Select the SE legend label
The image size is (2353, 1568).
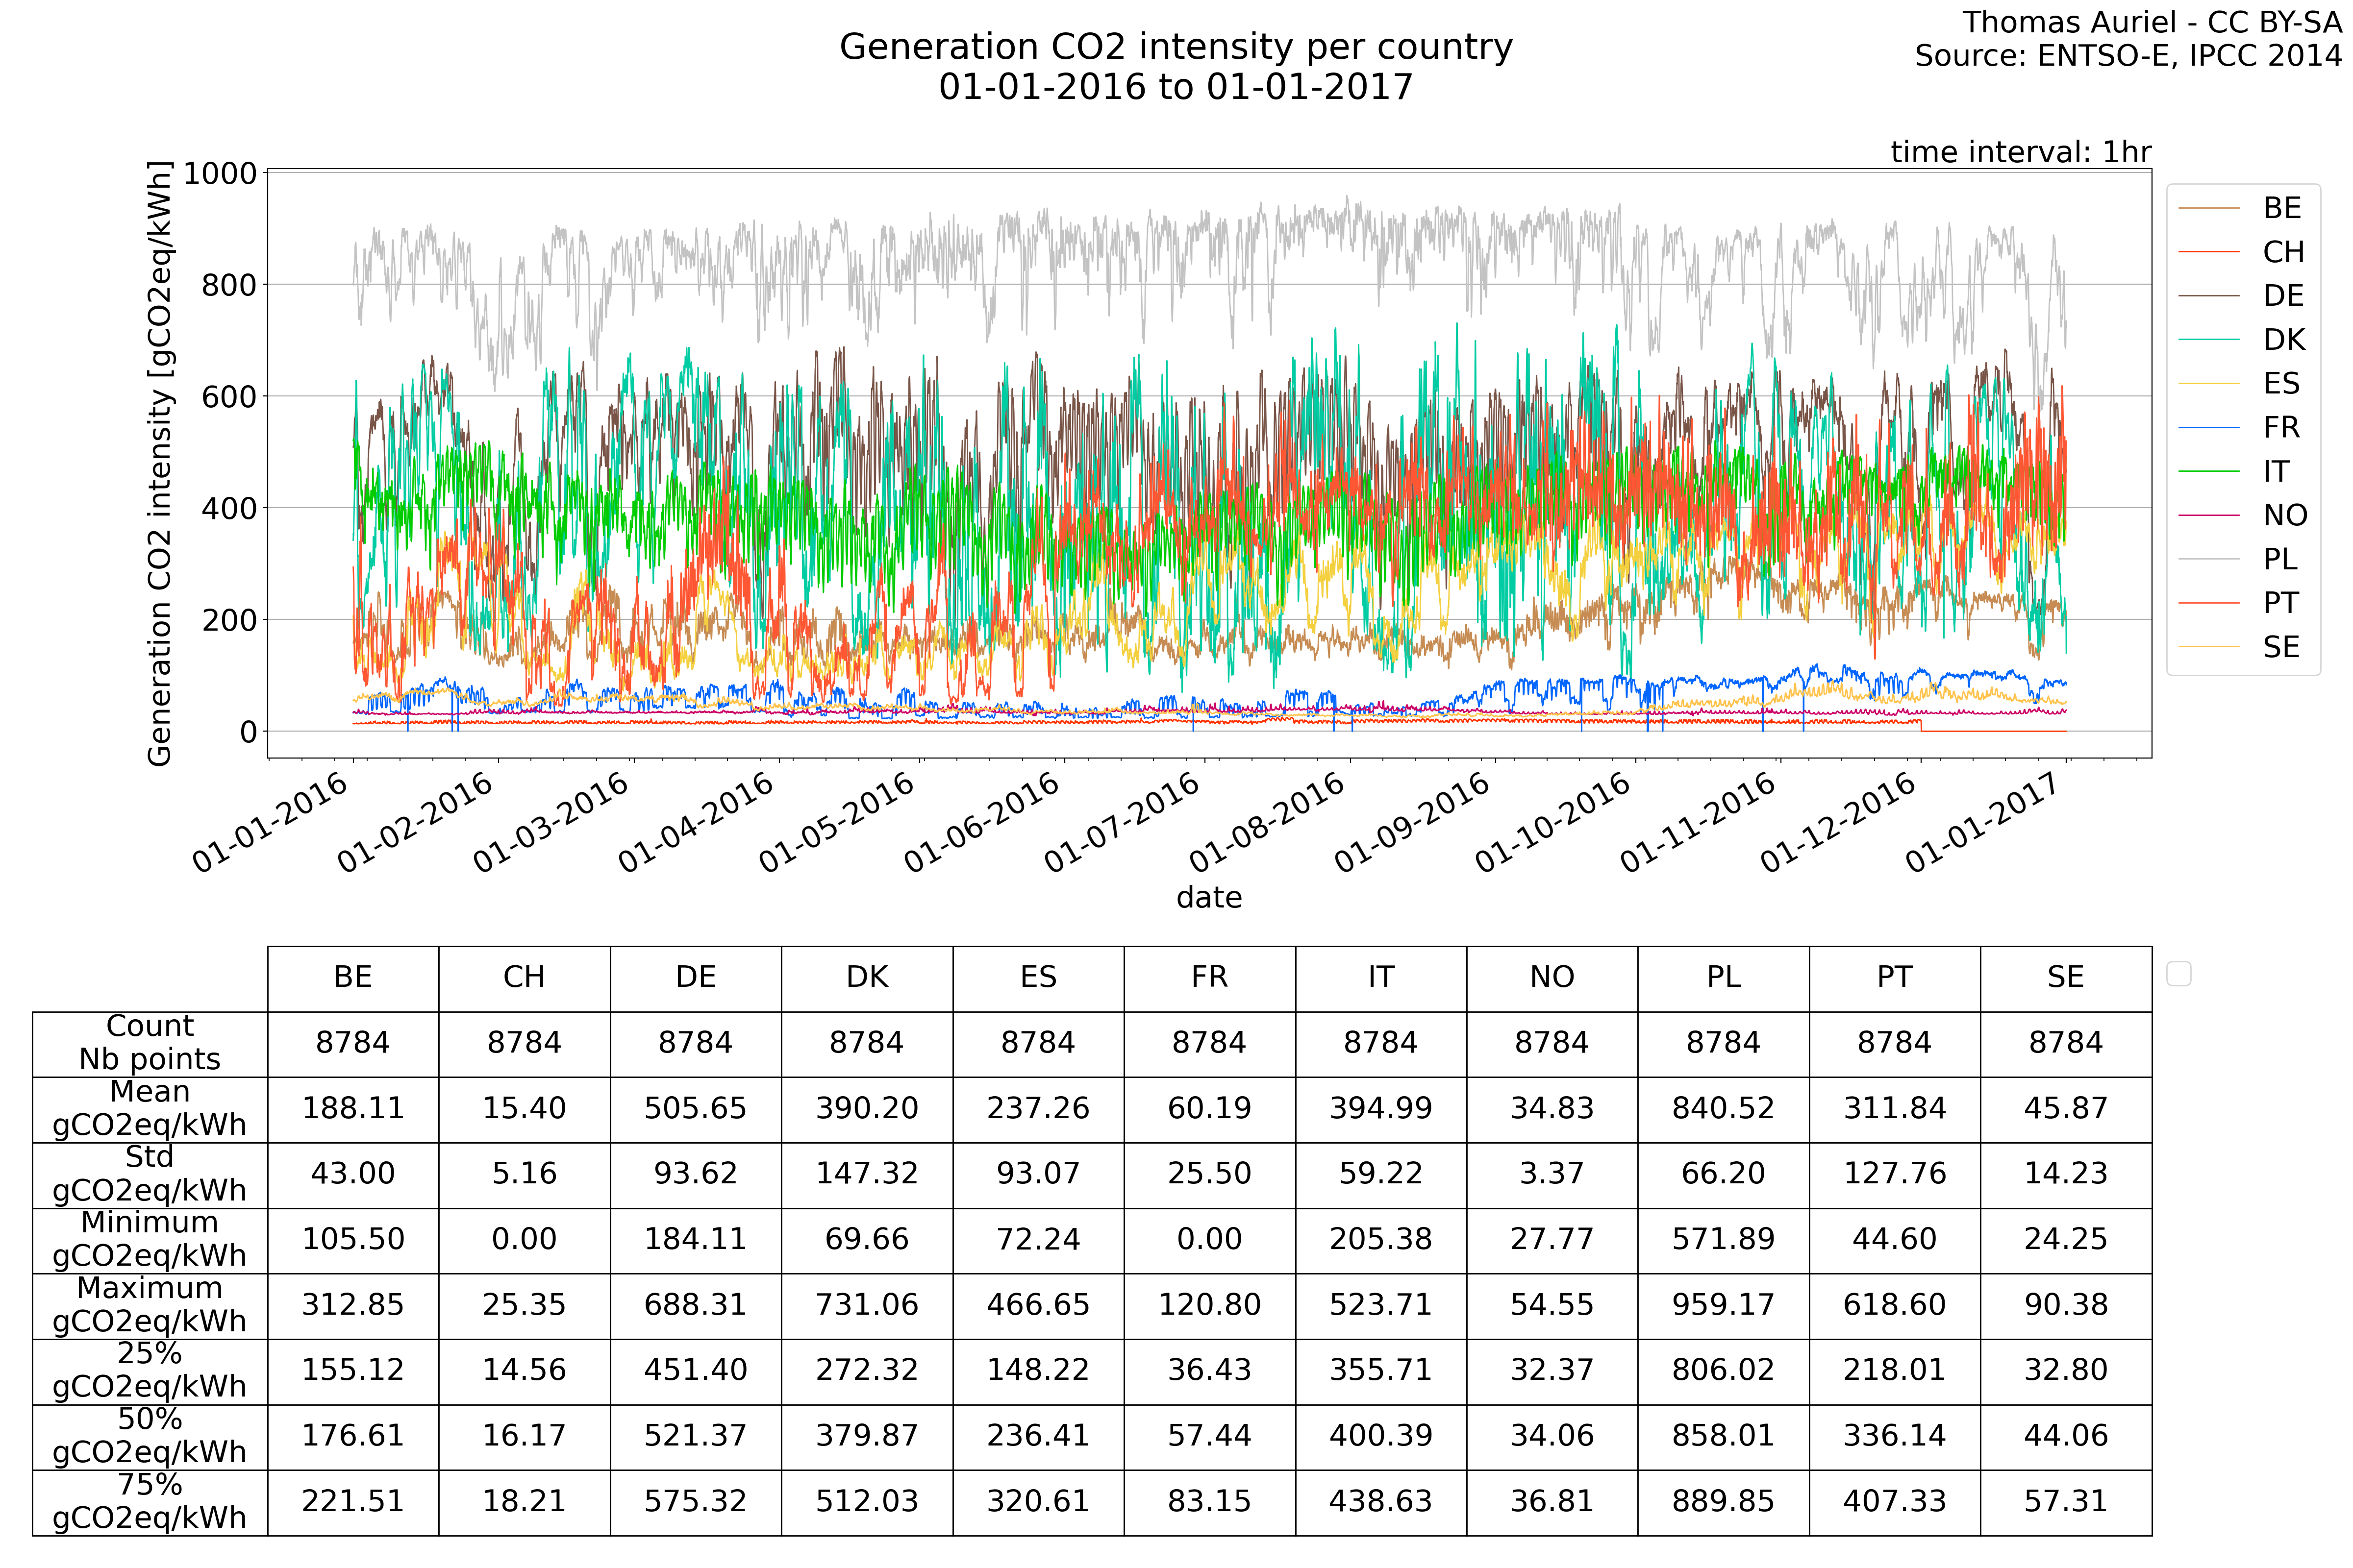click(2281, 647)
